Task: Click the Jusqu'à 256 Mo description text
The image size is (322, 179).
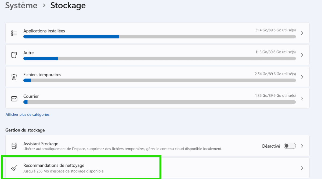Action: click(x=64, y=171)
